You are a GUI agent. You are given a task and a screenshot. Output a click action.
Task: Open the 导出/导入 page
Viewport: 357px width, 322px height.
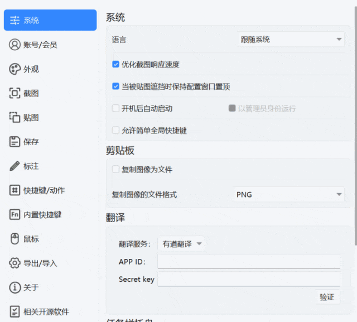[50, 263]
